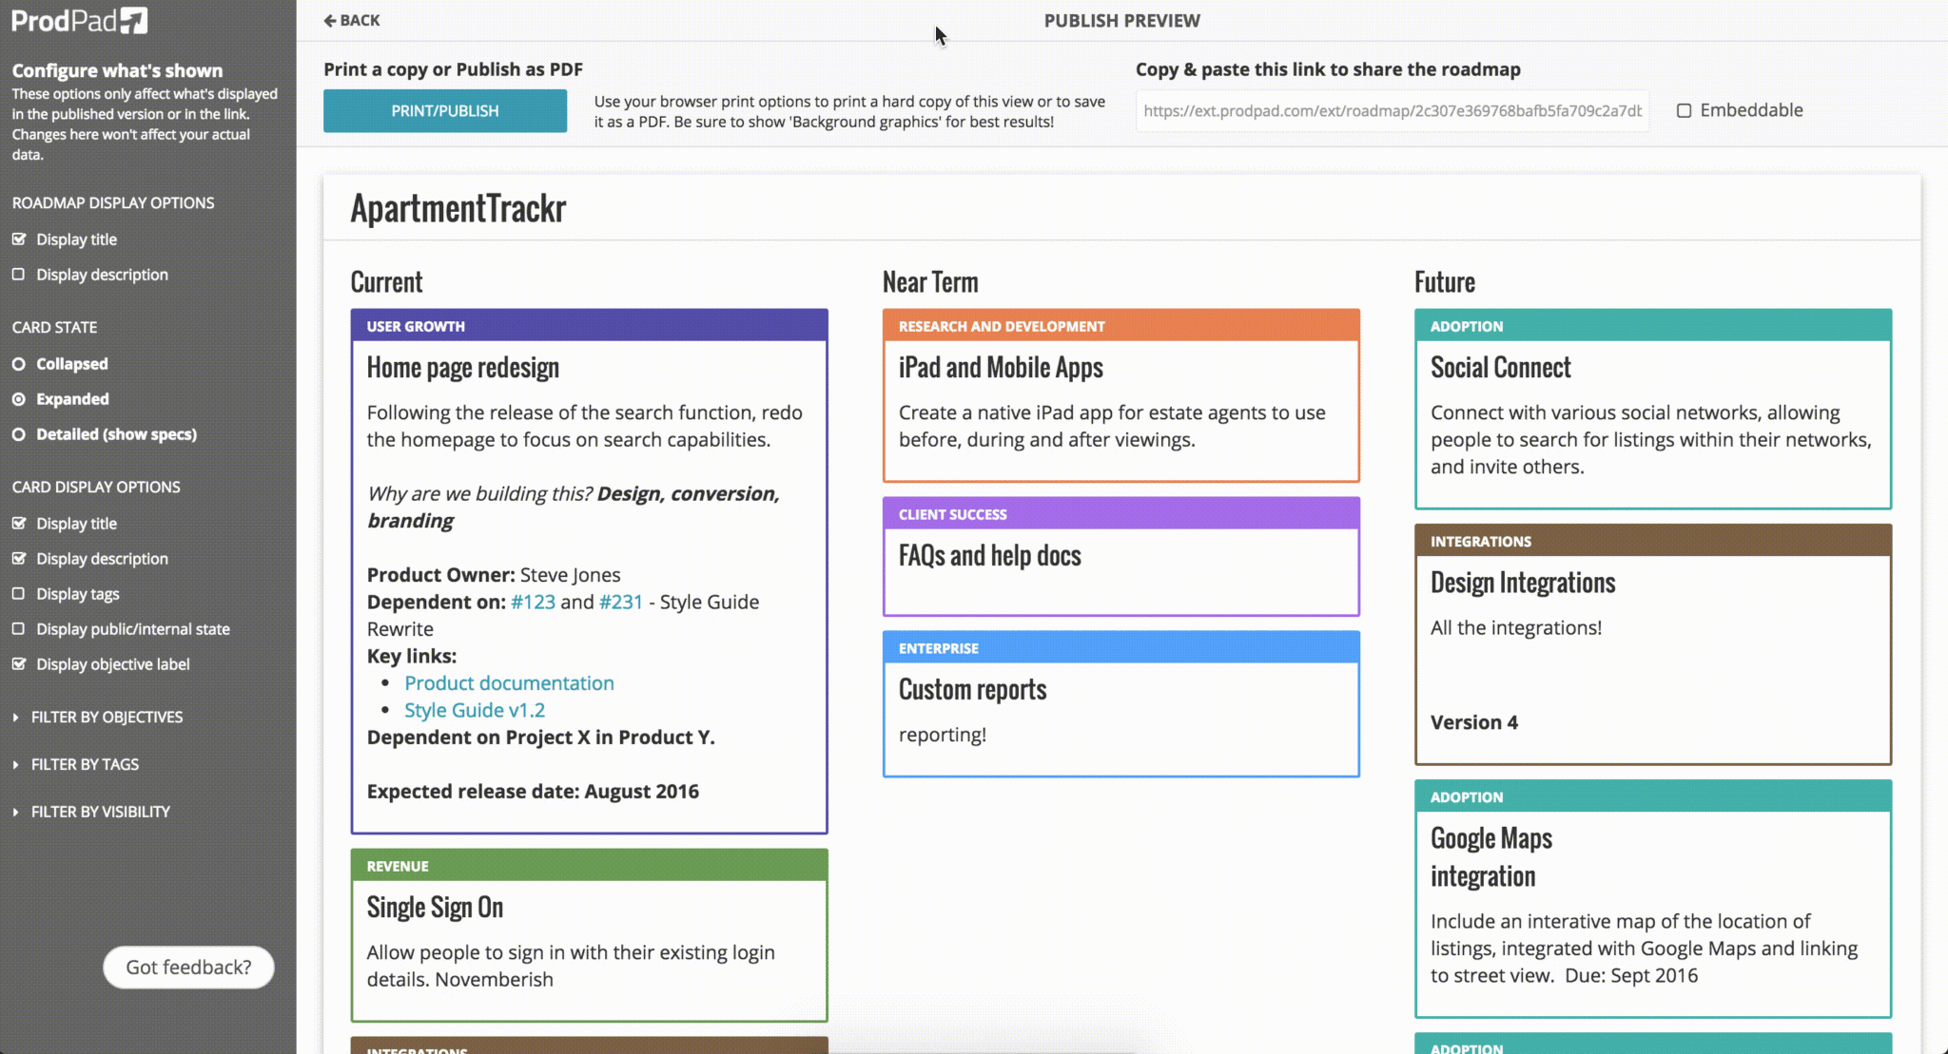This screenshot has height=1054, width=1948.
Task: Select the Collapsed card state
Action: pos(20,363)
